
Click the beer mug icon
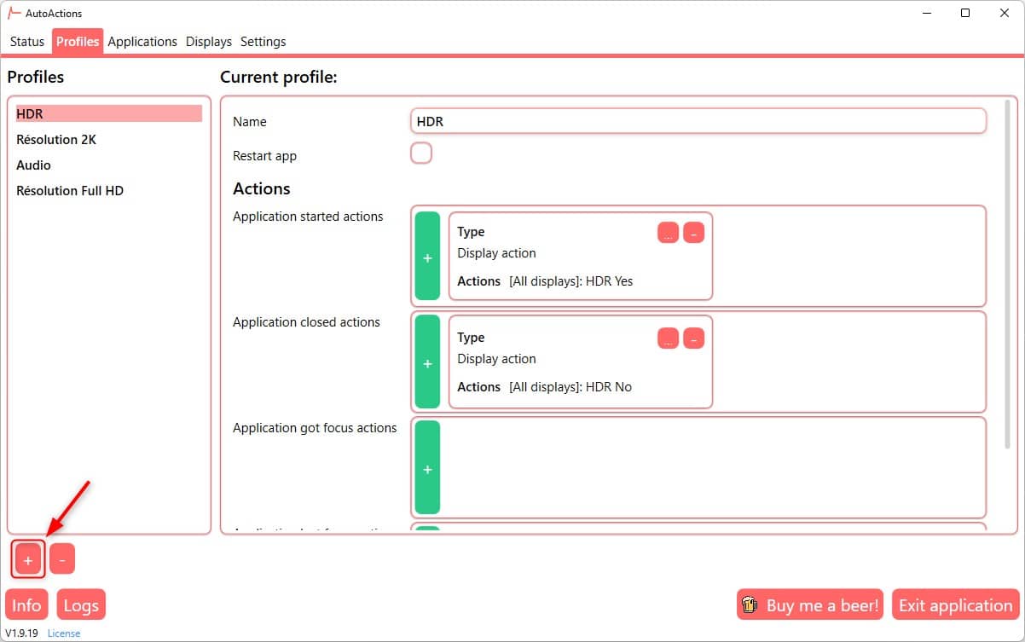coord(750,605)
